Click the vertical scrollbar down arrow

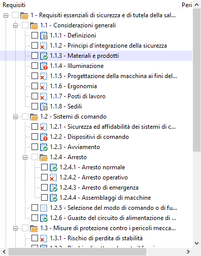(x=196, y=243)
